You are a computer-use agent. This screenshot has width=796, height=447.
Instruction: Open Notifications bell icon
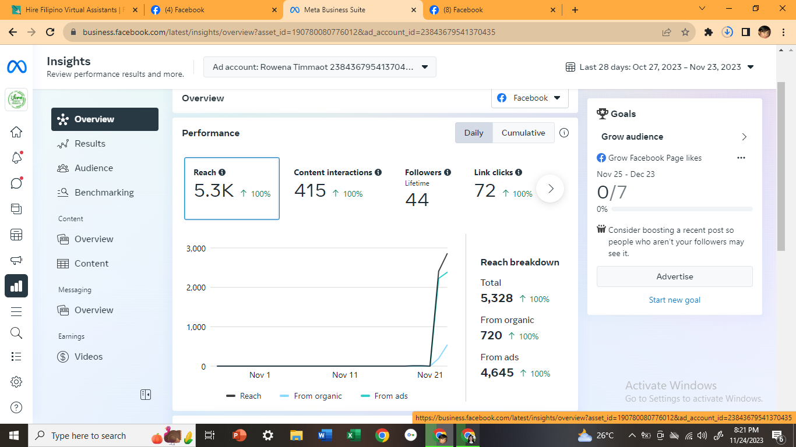[x=16, y=158]
